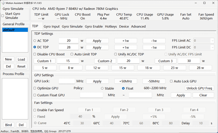Check the Disable CPU Boost option
Viewport: 218px width, 133px height.
(35, 54)
